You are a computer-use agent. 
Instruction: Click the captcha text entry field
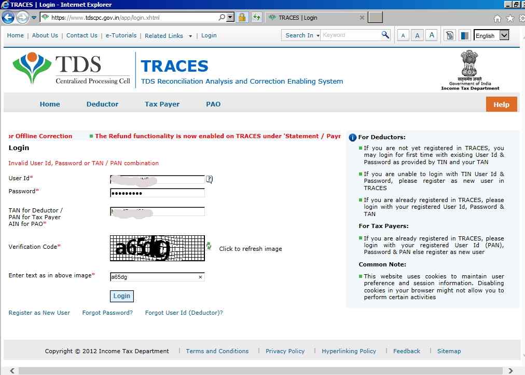tap(157, 277)
